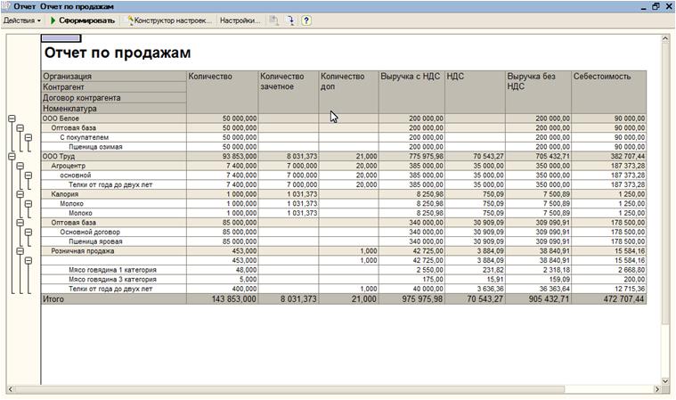The image size is (676, 400).
Task: Collapse the С покупателем contract level
Action: 28,137
